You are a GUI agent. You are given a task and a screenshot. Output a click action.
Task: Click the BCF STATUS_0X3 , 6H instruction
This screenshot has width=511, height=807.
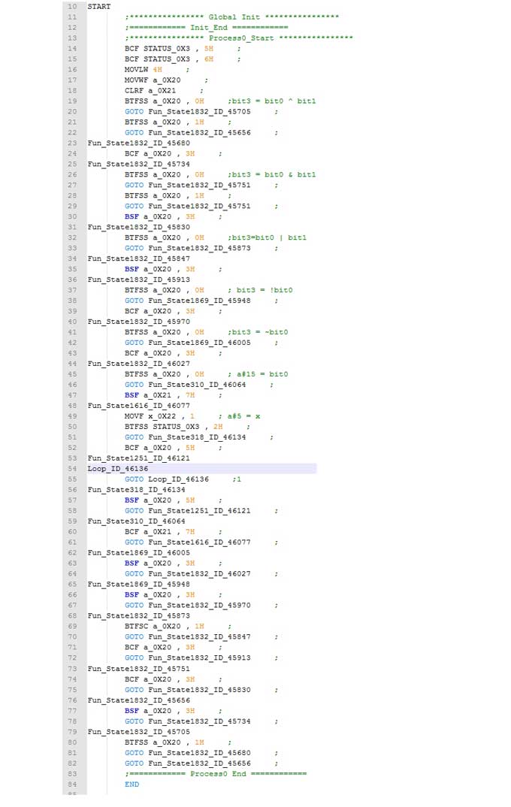(169, 59)
